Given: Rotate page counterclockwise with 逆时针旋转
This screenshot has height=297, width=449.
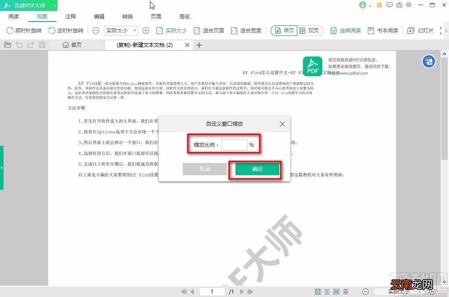Looking at the screenshot, I should tap(66, 31).
